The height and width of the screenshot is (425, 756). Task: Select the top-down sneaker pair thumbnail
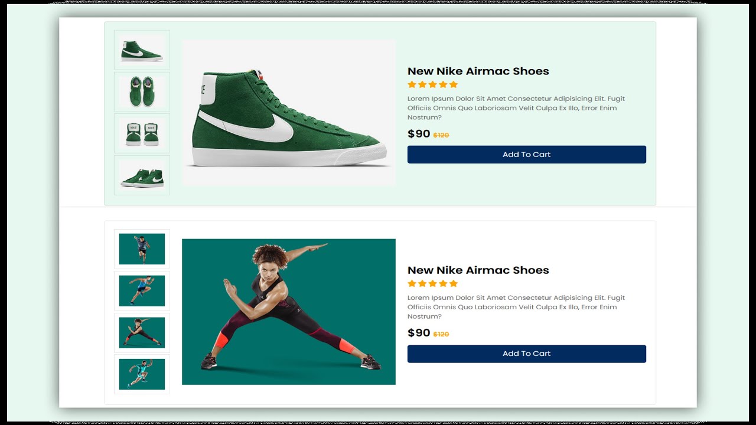click(x=142, y=92)
